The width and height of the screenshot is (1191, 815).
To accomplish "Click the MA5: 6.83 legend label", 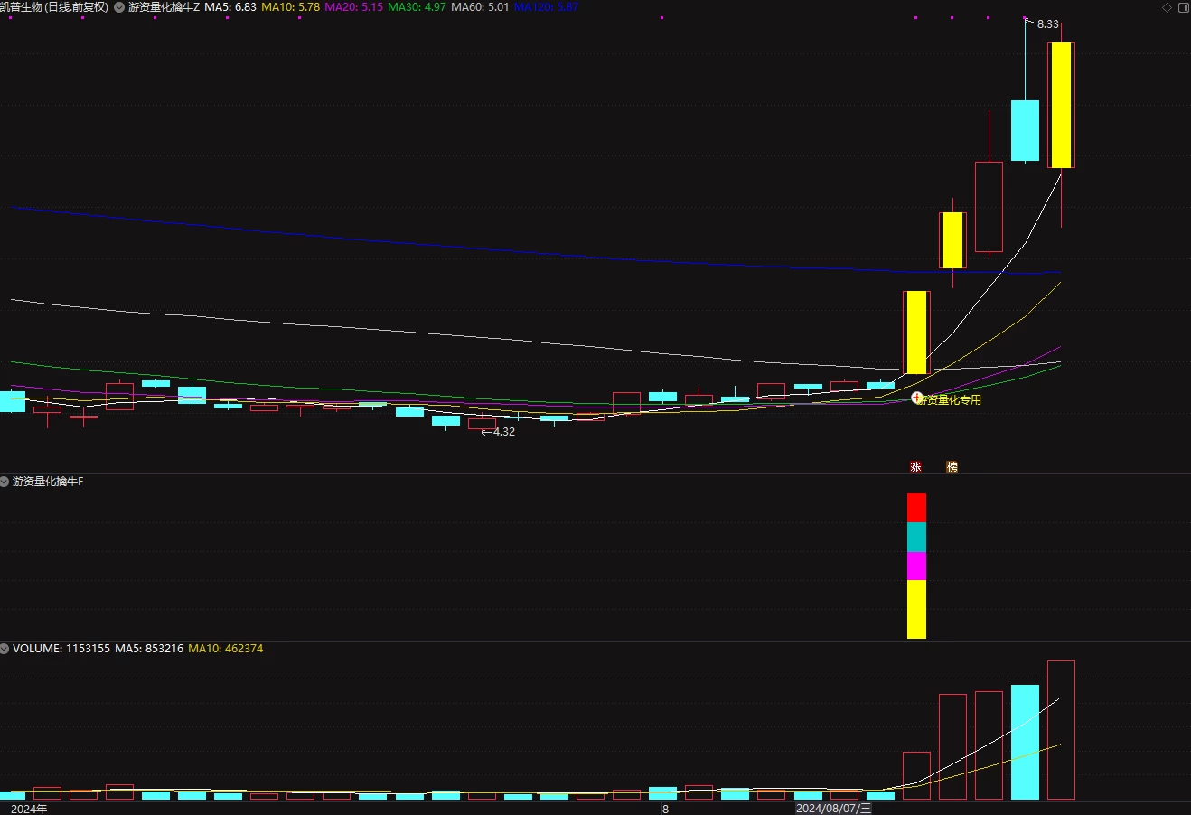I will pos(230,7).
